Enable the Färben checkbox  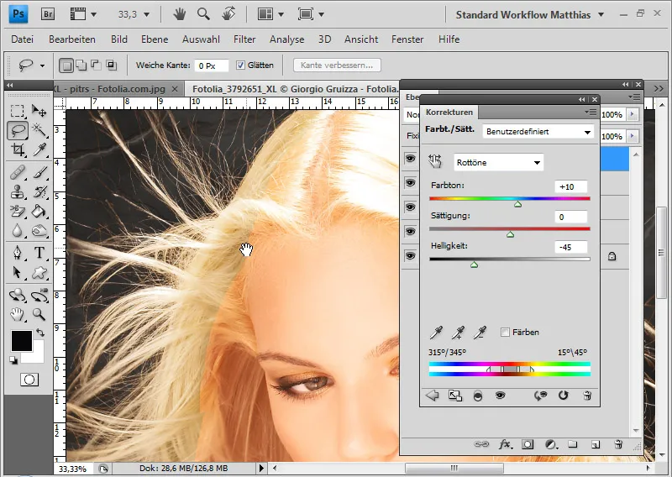pyautogui.click(x=506, y=333)
